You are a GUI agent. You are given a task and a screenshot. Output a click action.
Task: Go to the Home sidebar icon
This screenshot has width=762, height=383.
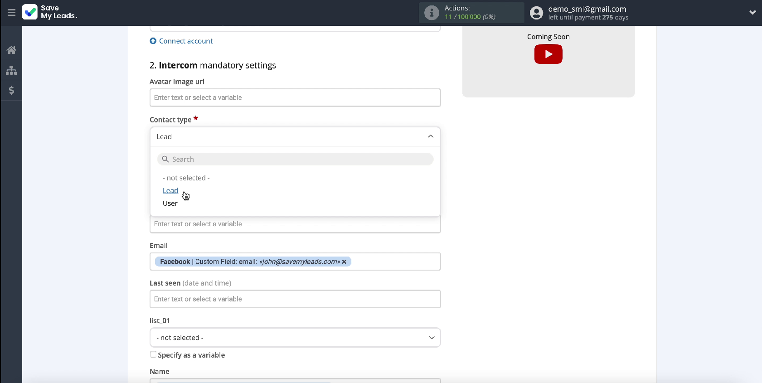[x=11, y=50]
